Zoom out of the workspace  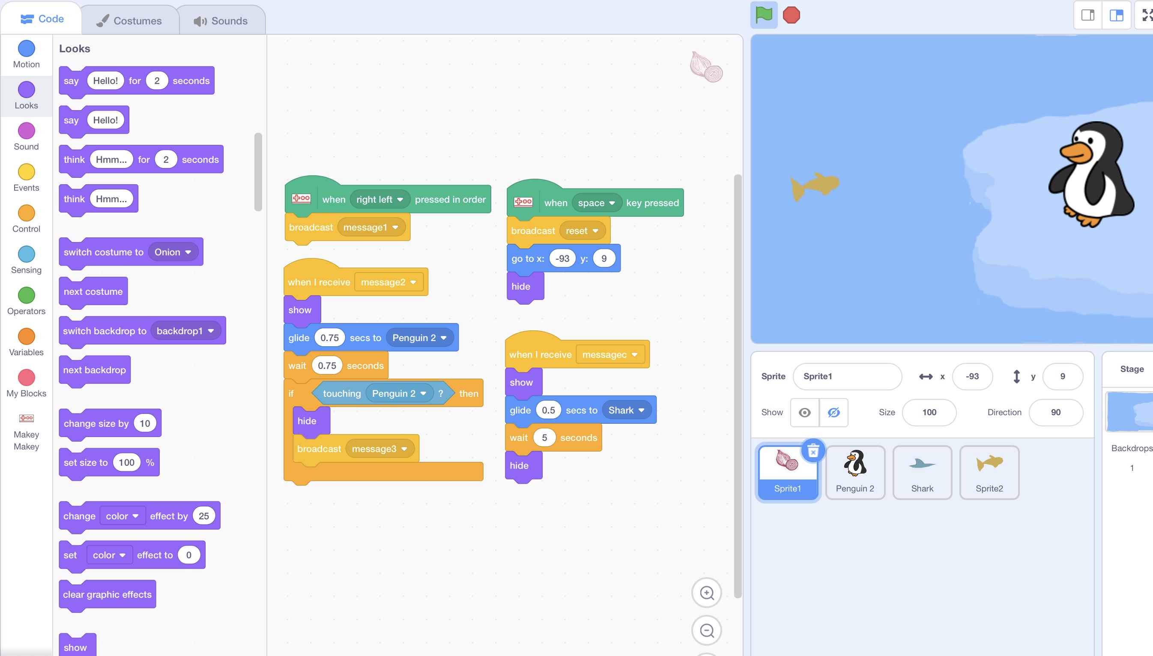pyautogui.click(x=706, y=630)
